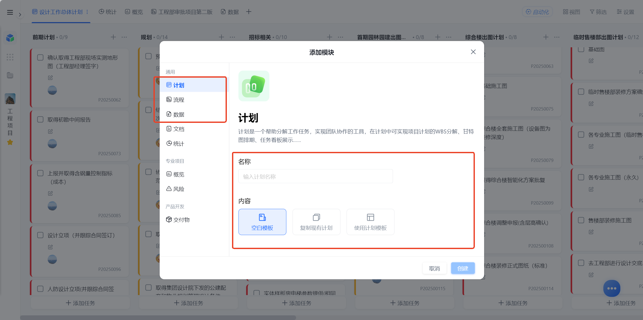Check the 设计立项（并跟踪合同签订）checkbox
This screenshot has height=320, width=643.
(x=40, y=235)
